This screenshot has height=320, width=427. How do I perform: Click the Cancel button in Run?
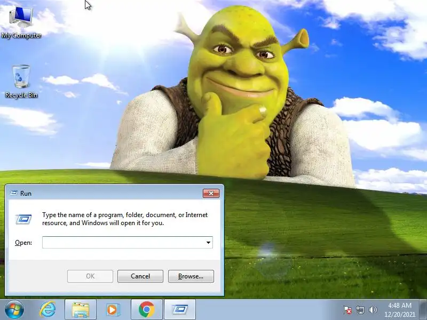140,276
